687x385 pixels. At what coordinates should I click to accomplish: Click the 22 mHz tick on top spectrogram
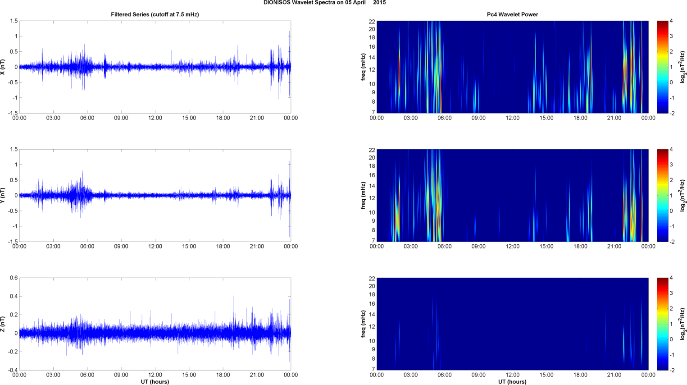(x=372, y=21)
